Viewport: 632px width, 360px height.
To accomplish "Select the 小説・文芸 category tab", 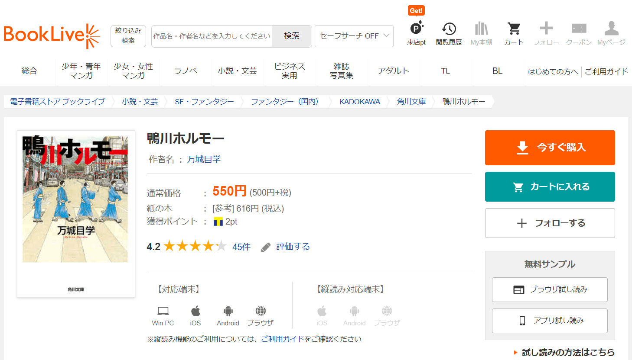I will [x=237, y=71].
